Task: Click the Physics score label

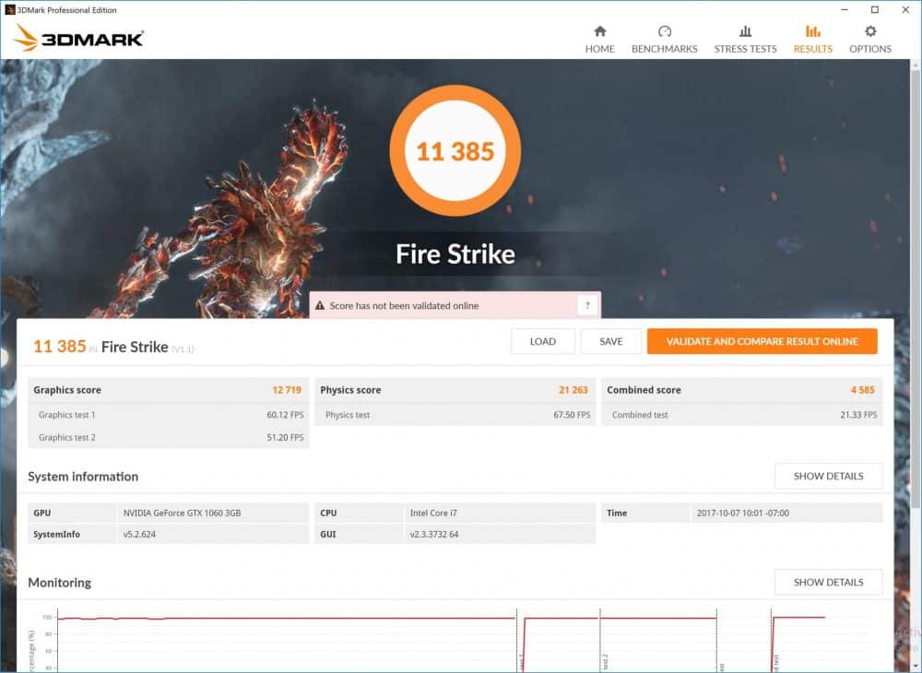Action: tap(350, 390)
